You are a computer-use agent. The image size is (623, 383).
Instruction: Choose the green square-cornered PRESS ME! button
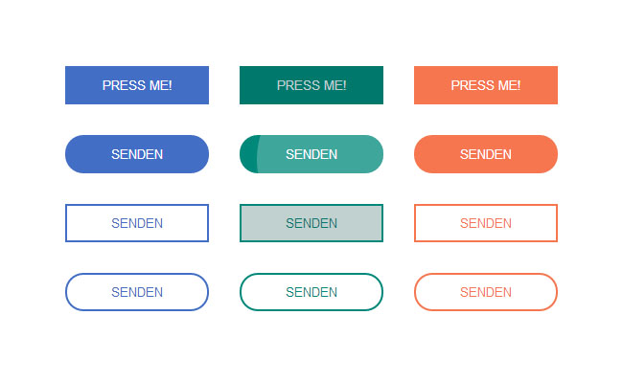(311, 85)
